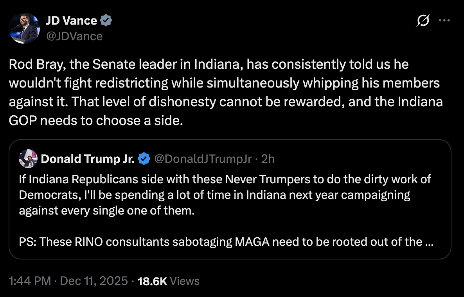Visit the @DonaldJTrumpJr handle
The height and width of the screenshot is (297, 464).
click(x=203, y=159)
